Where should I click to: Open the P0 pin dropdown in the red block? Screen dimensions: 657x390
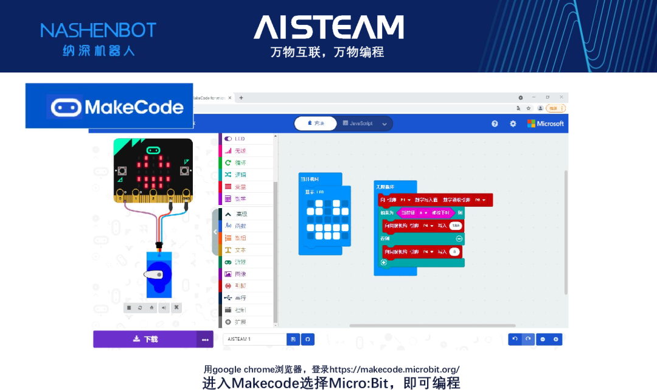[480, 200]
